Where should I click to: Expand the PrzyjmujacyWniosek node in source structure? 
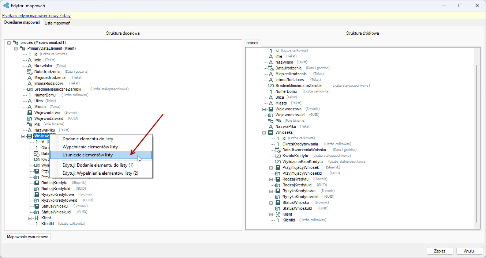[x=271, y=168]
